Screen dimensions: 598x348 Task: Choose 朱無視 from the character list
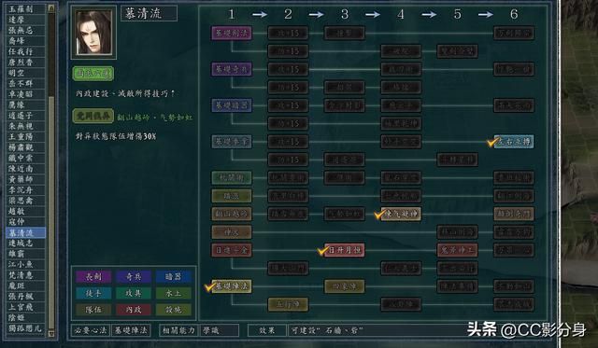[x=25, y=126]
